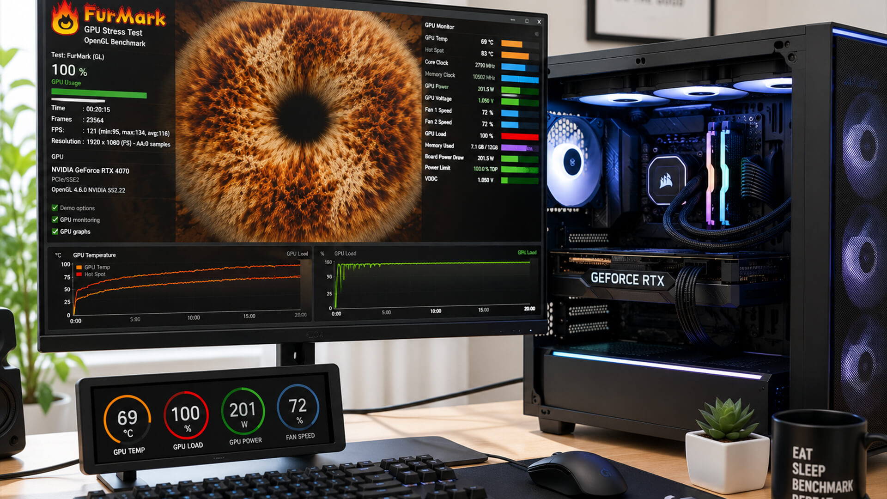
Task: Click the Frames count '23564'
Action: pyautogui.click(x=95, y=120)
